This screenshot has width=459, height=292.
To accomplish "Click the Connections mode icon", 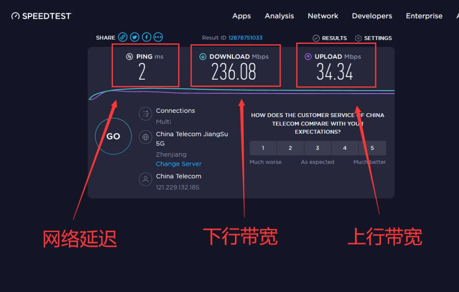I will click(x=145, y=114).
